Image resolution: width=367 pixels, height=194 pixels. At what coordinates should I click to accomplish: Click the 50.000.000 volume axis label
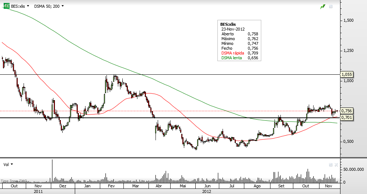(353, 169)
